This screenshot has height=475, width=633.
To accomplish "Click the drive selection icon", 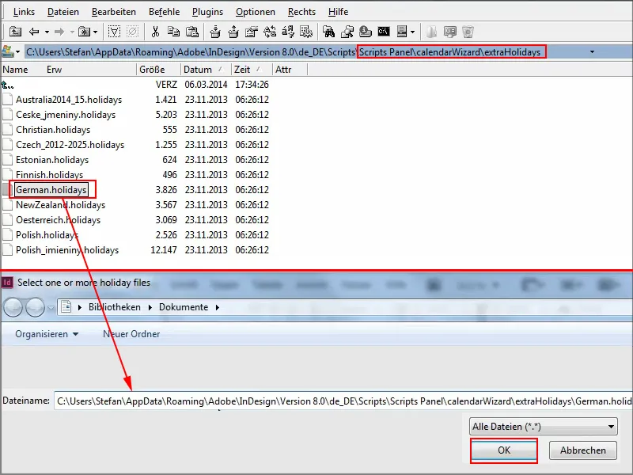I will (7, 51).
